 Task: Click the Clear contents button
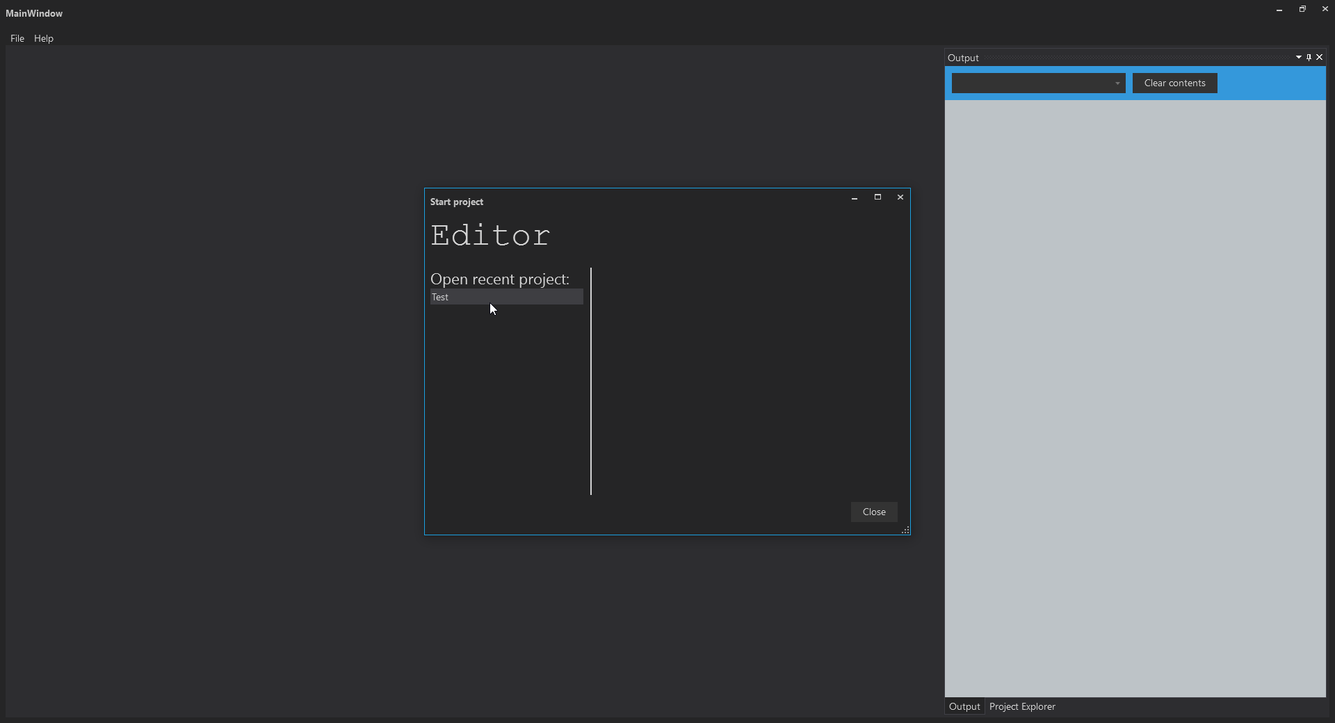click(1175, 83)
